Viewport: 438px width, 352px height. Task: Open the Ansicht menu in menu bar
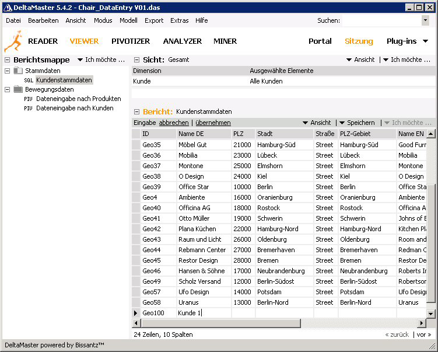coord(76,20)
